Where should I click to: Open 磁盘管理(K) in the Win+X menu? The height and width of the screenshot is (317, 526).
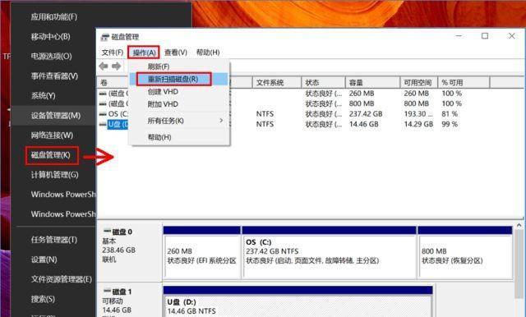point(51,155)
